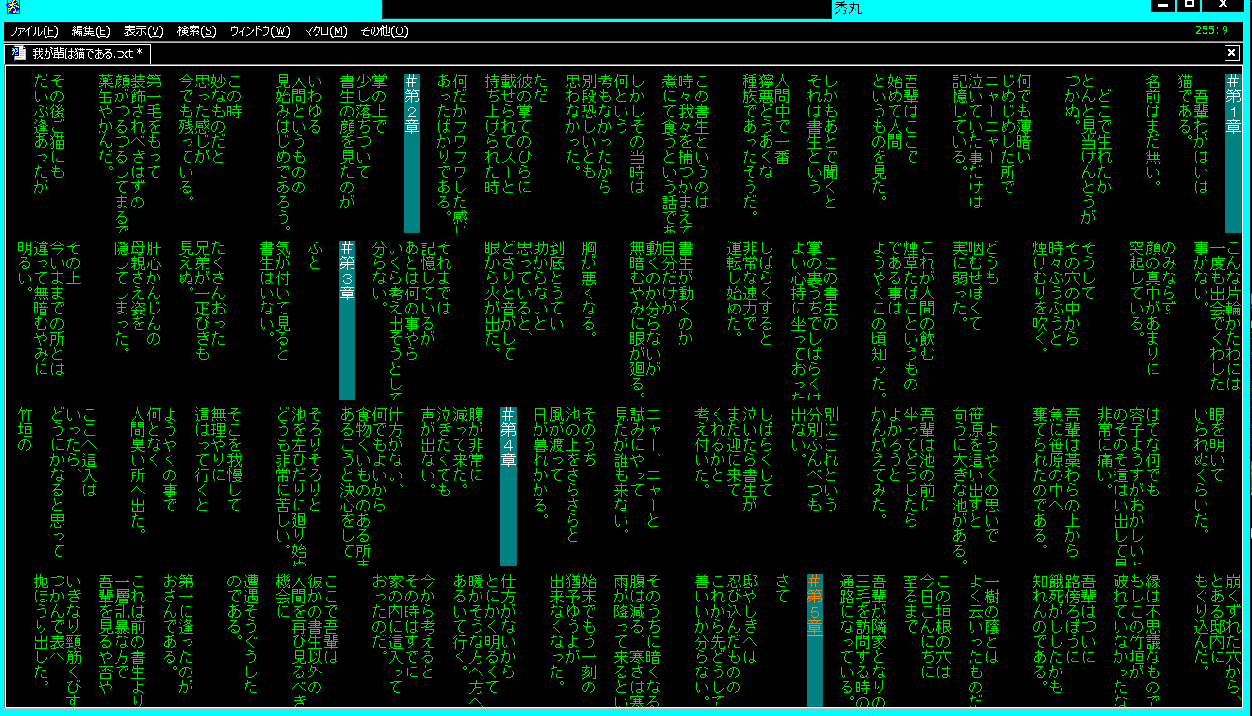The height and width of the screenshot is (716, 1252).
Task: Open the 表示(V) menu
Action: (143, 31)
